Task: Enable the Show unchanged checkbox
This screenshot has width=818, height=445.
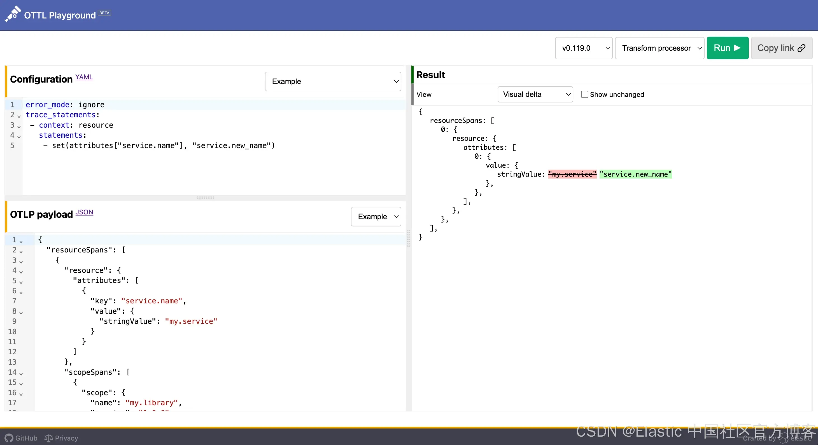Action: tap(585, 94)
